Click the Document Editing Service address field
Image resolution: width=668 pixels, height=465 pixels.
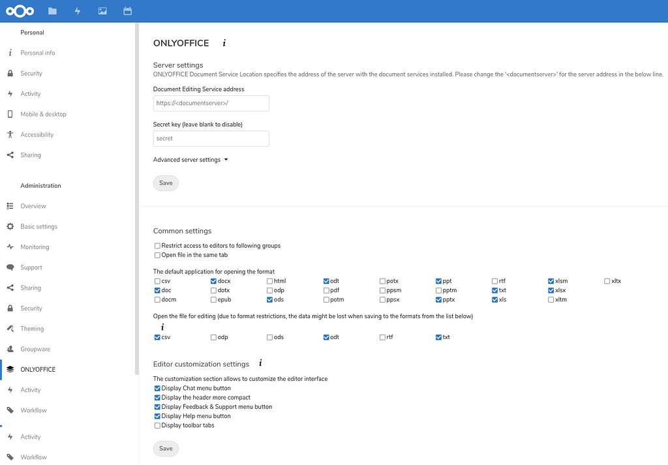[211, 103]
